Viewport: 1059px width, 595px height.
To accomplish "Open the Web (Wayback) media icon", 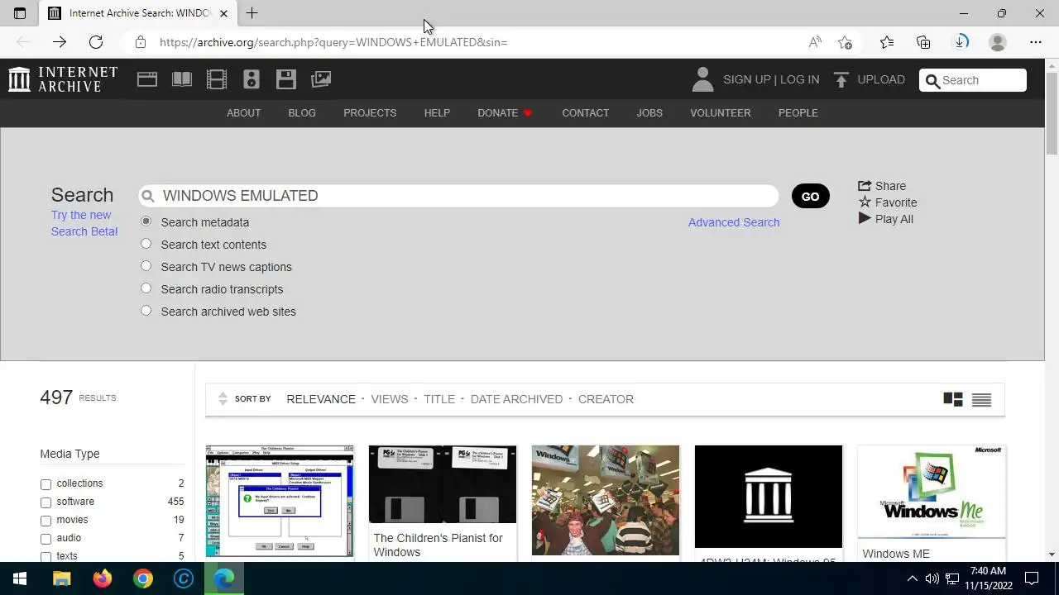I will click(x=147, y=79).
